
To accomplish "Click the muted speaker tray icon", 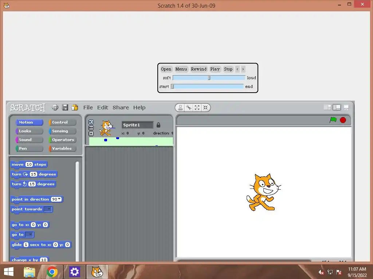I will 321,272.
